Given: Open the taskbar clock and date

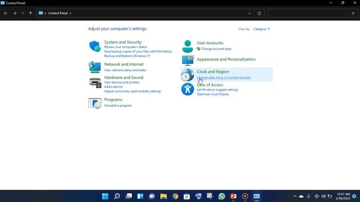Looking at the screenshot, I should [x=343, y=196].
